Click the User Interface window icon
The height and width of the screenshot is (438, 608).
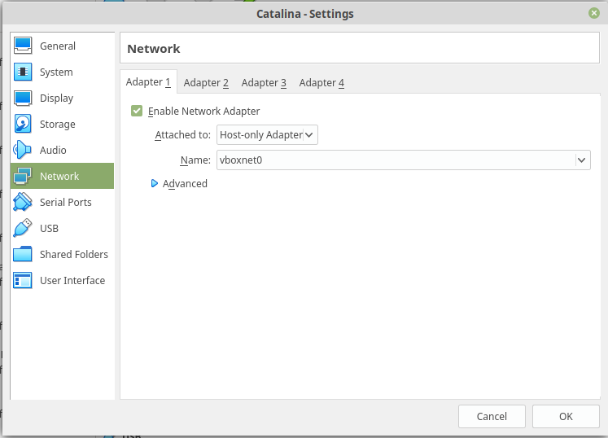pos(23,281)
